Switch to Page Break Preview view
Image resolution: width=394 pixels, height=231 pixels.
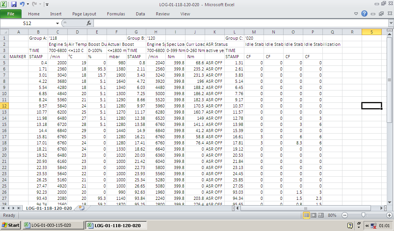point(320,215)
